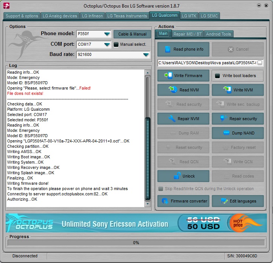Click the Unlock padlock icon

click(x=177, y=176)
